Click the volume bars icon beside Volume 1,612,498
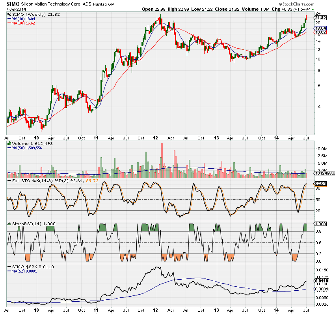Image resolution: width=335 pixels, height=314 pixels. [x=9, y=143]
